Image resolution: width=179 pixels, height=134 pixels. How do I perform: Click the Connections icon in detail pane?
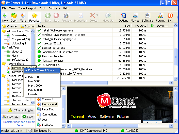point(39,114)
